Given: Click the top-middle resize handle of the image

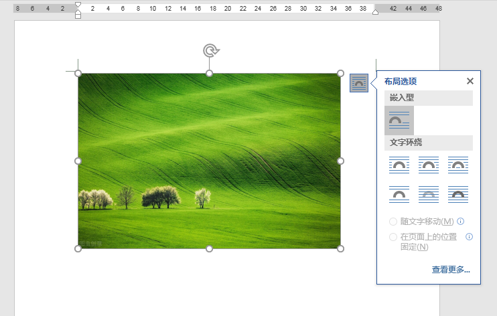Looking at the screenshot, I should point(209,74).
